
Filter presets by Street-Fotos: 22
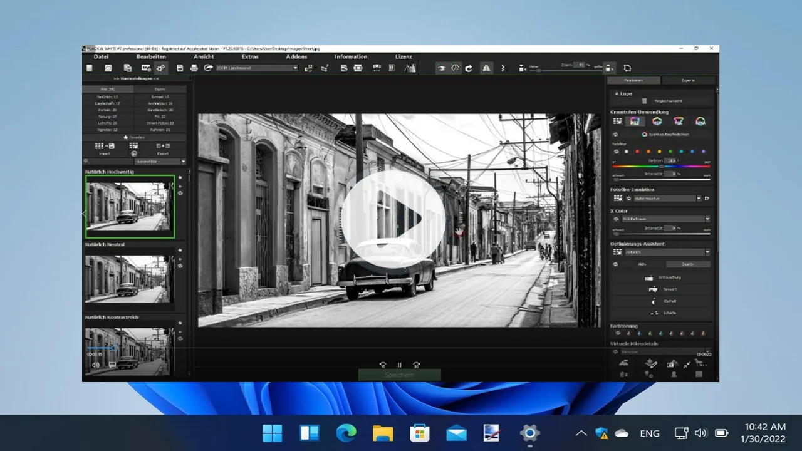pos(160,123)
